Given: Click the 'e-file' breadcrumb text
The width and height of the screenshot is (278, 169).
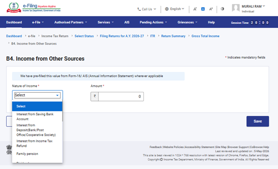Looking at the screenshot, I should [32, 36].
